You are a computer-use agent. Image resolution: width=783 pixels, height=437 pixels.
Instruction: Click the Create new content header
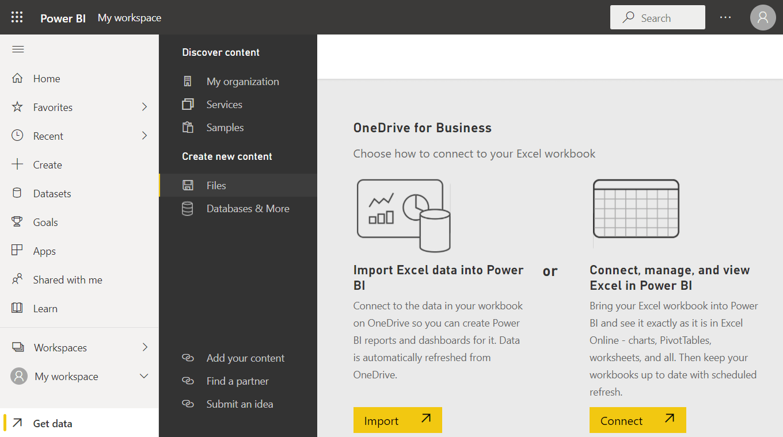click(x=227, y=156)
